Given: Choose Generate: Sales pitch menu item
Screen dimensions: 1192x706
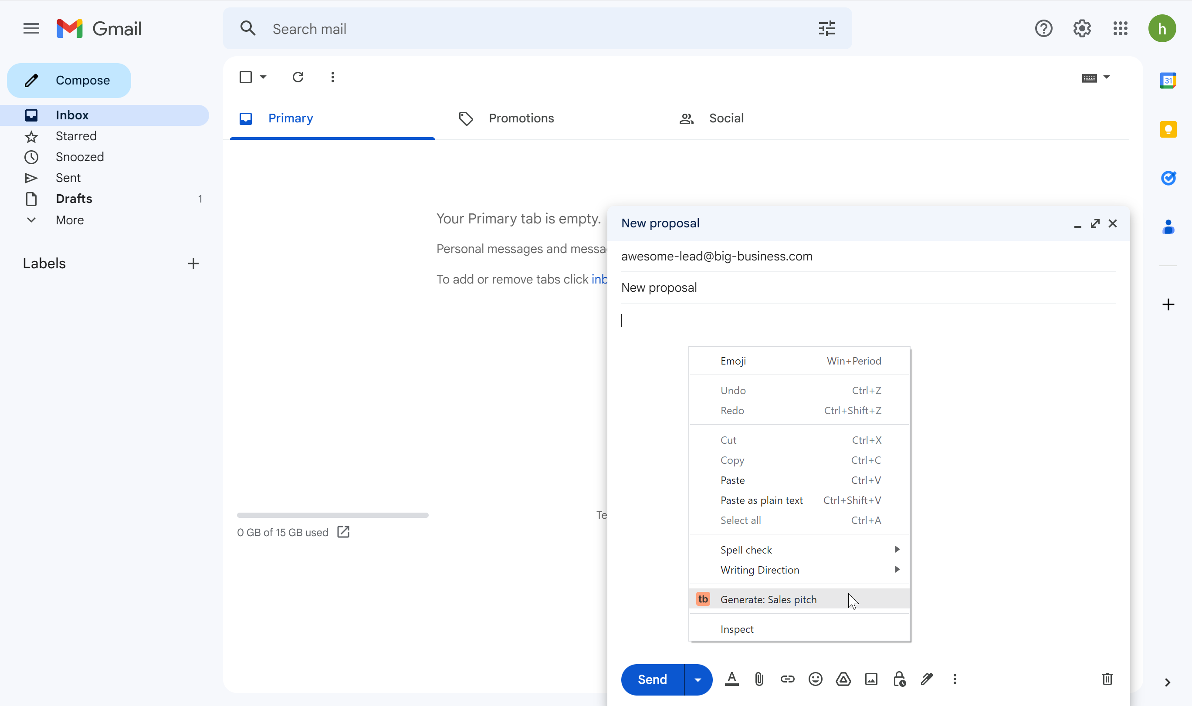Looking at the screenshot, I should click(799, 599).
